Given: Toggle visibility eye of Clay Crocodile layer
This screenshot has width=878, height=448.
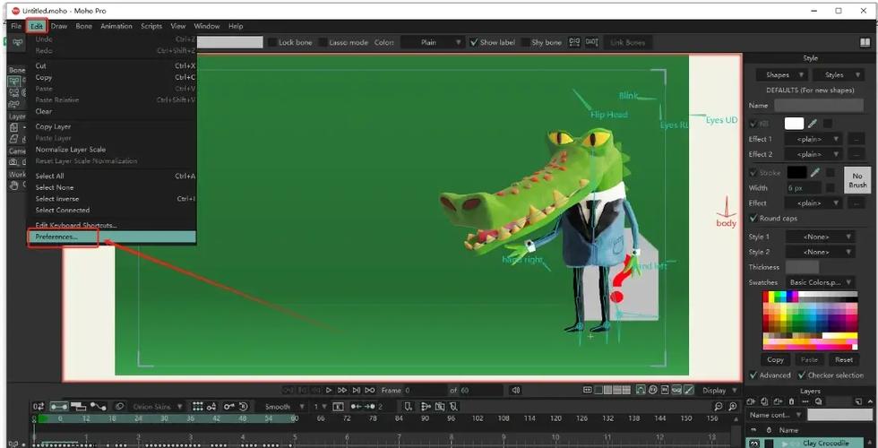Looking at the screenshot, I should pyautogui.click(x=754, y=444).
